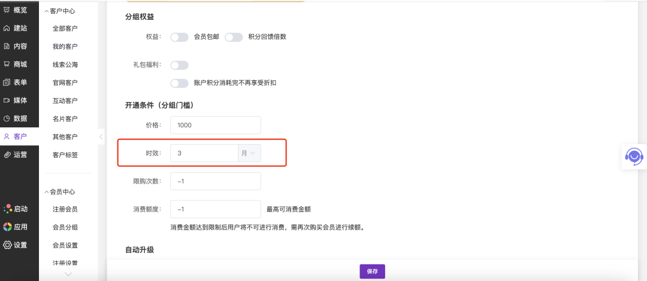Click the 内容 document icon
The width and height of the screenshot is (647, 281).
(x=7, y=46)
